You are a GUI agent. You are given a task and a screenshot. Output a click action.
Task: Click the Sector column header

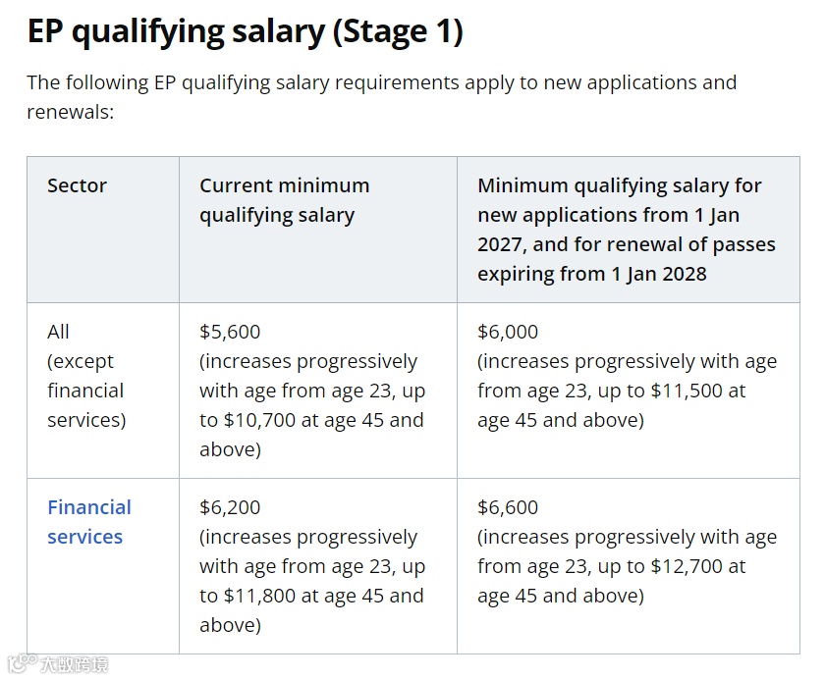pos(77,185)
